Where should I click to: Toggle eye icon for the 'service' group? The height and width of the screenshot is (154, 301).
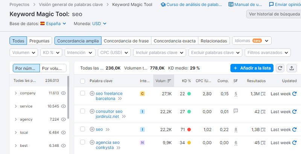click(x=63, y=106)
